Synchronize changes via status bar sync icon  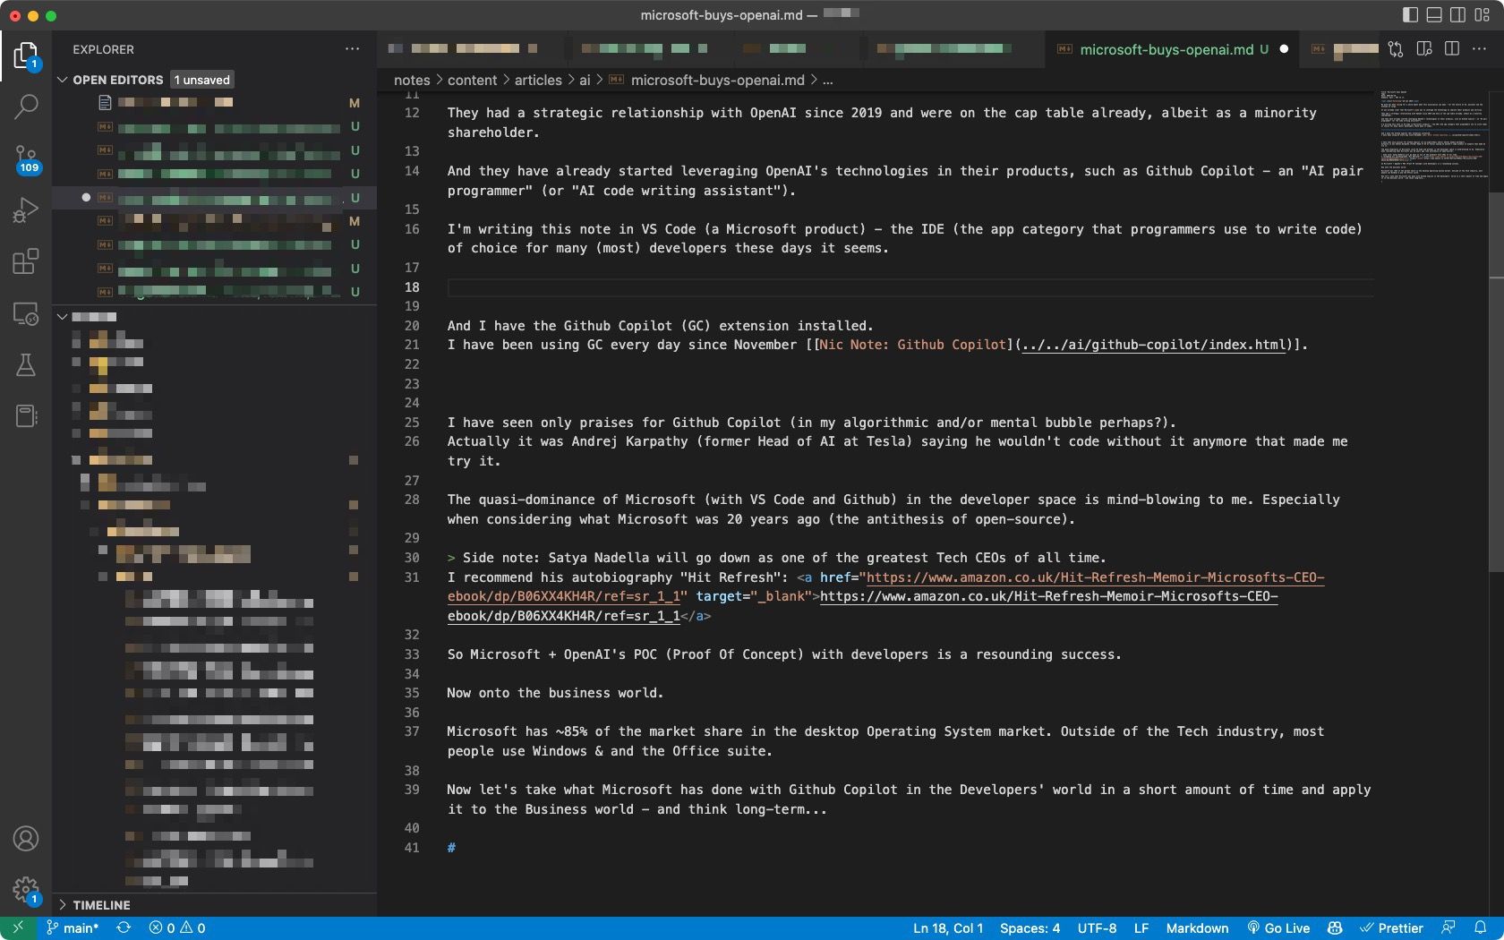point(124,928)
